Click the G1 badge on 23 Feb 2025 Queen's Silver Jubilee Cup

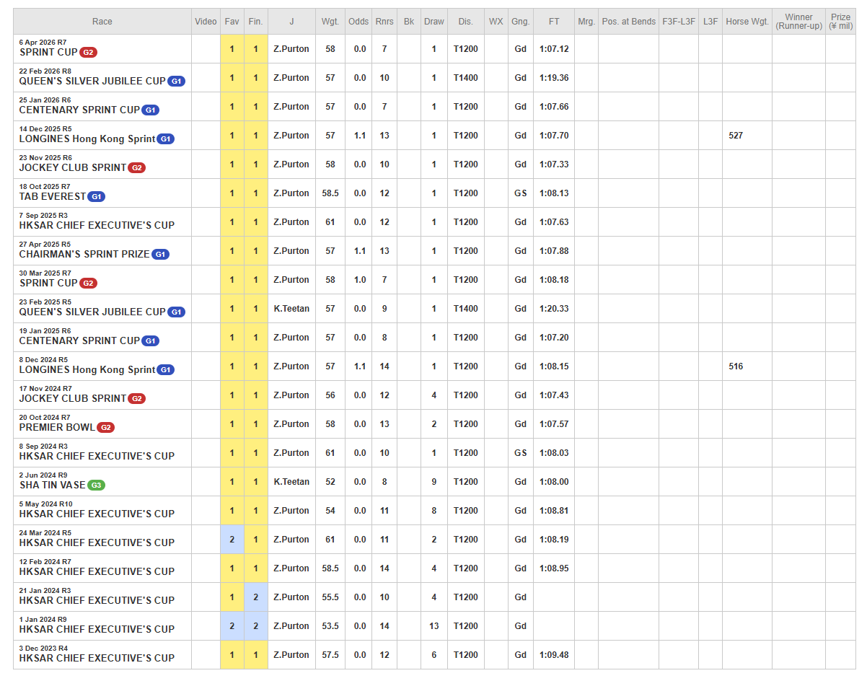click(177, 312)
